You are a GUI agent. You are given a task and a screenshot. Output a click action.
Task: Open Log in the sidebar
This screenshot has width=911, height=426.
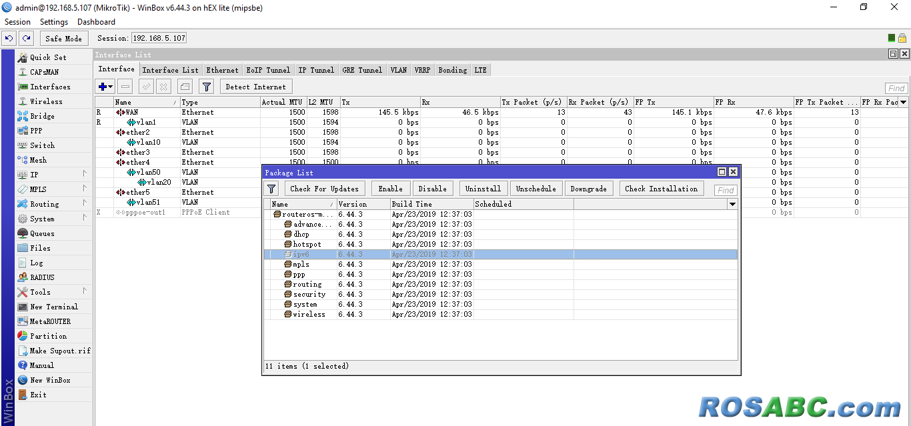click(36, 263)
